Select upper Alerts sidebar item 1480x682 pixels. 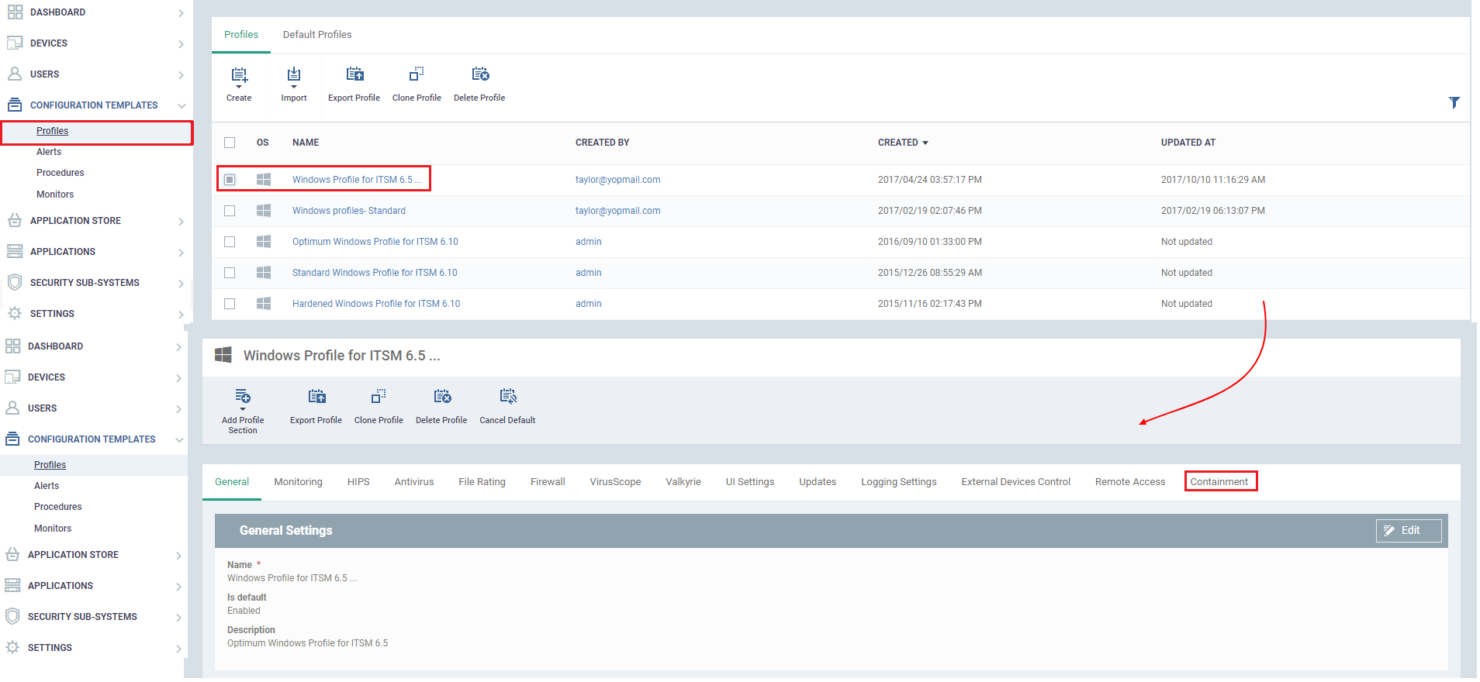(49, 152)
